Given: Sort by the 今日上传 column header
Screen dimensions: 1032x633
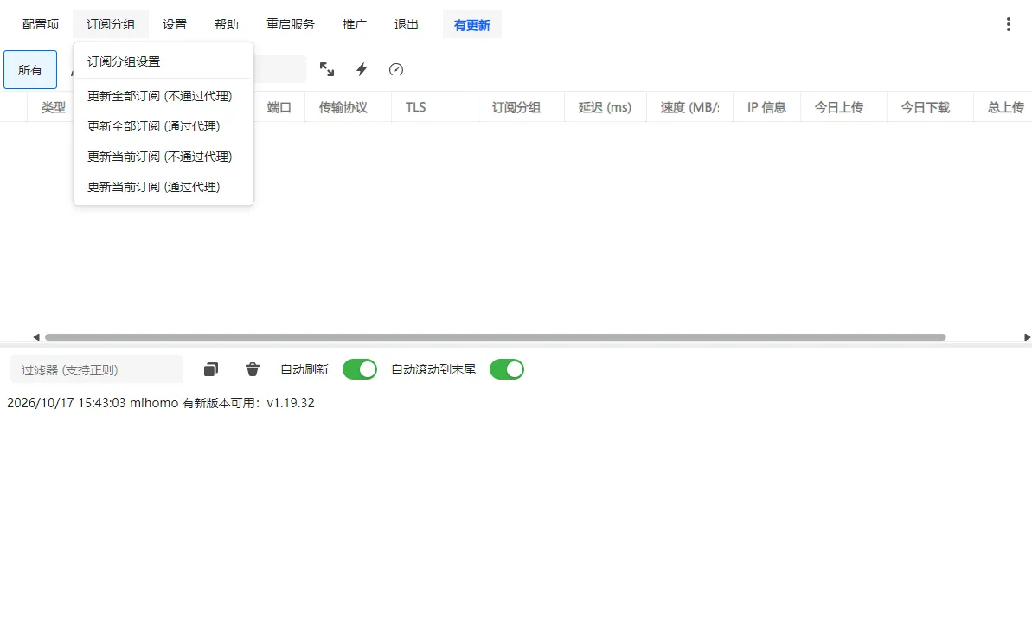Looking at the screenshot, I should pos(843,107).
